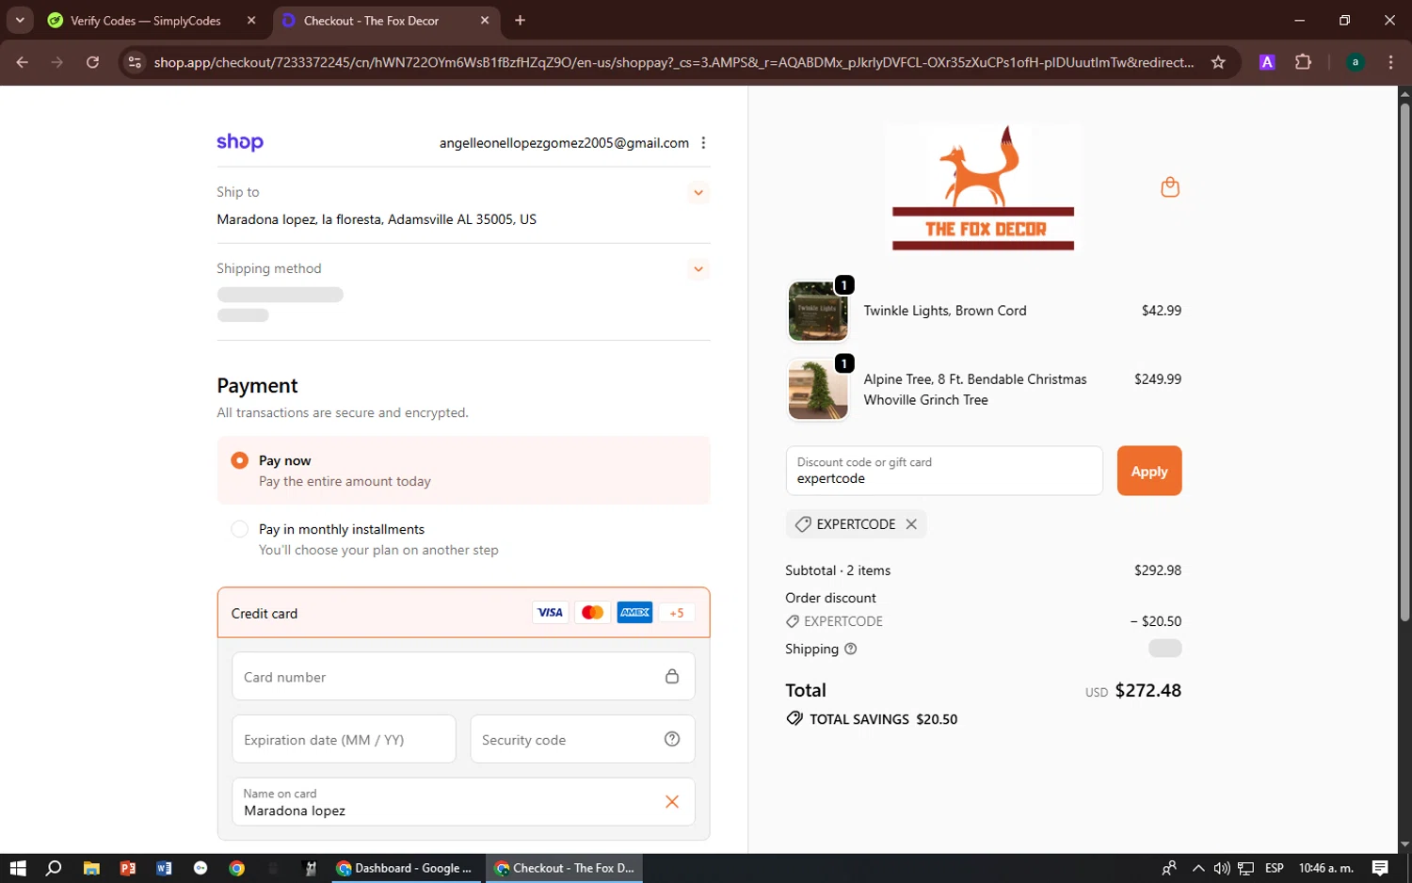The height and width of the screenshot is (883, 1412).
Task: Open account options three-dot menu
Action: (703, 143)
